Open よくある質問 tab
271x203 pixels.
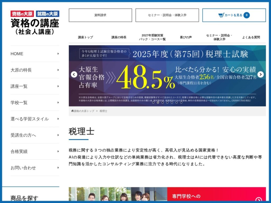coord(251,37)
